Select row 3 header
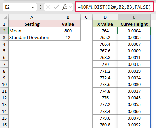156x128 pixels. 4,37
